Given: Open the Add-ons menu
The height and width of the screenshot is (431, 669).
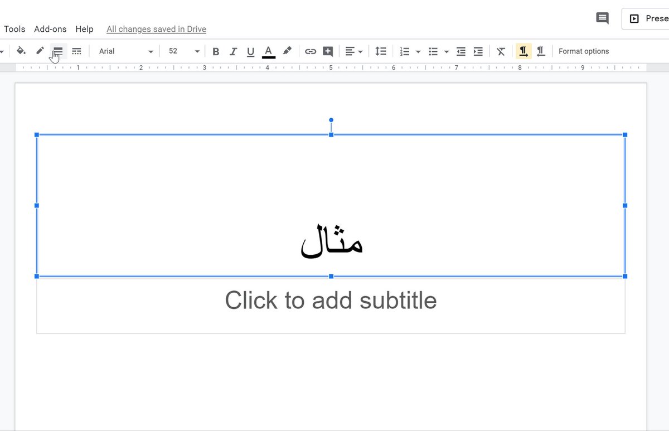Looking at the screenshot, I should [50, 29].
